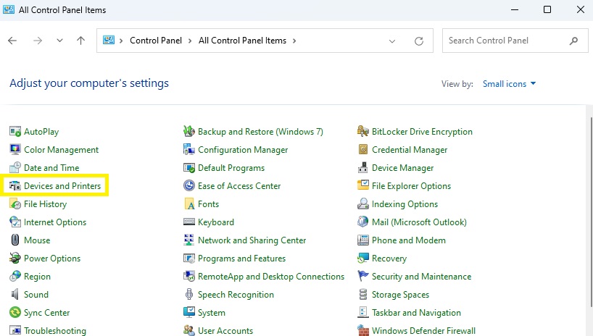This screenshot has height=336, width=593.
Task: Expand the chevron before Control Panel breadcrumb
Action: click(x=121, y=41)
